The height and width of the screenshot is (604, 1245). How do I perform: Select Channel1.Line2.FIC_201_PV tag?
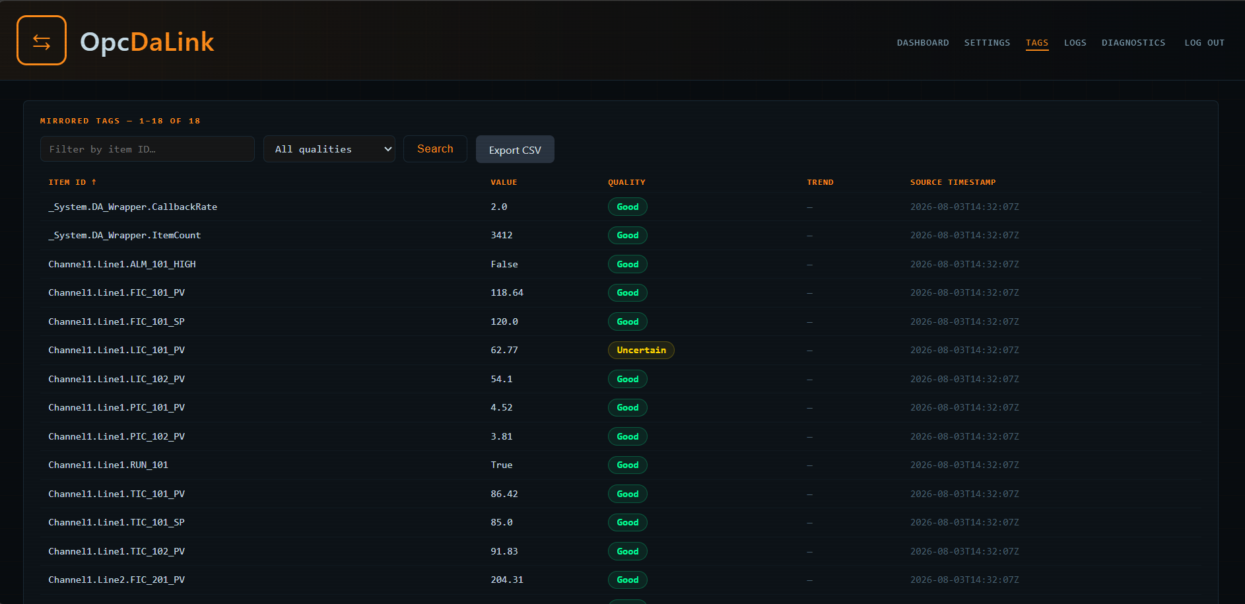(116, 580)
